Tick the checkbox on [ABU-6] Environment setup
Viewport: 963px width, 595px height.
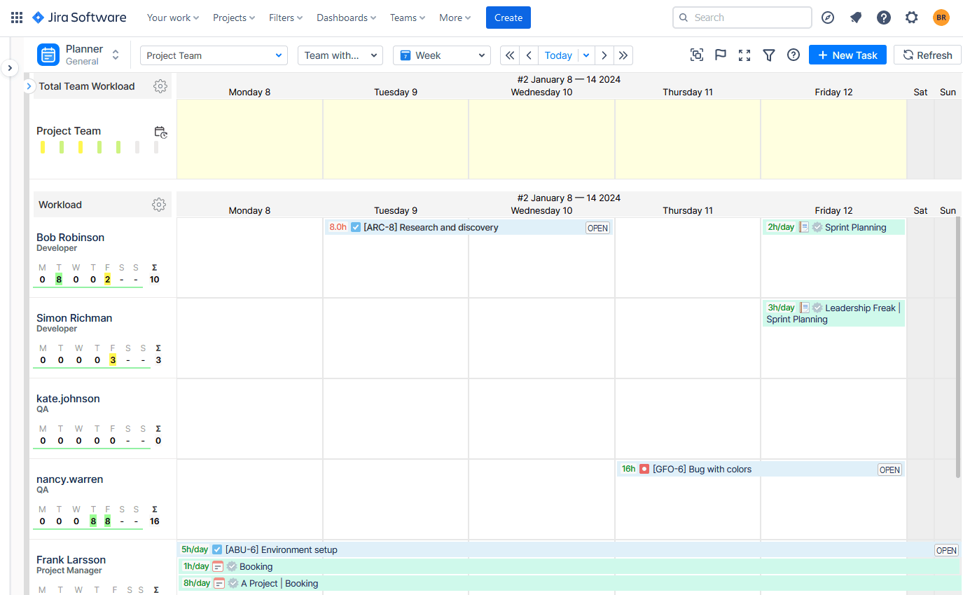pyautogui.click(x=217, y=549)
